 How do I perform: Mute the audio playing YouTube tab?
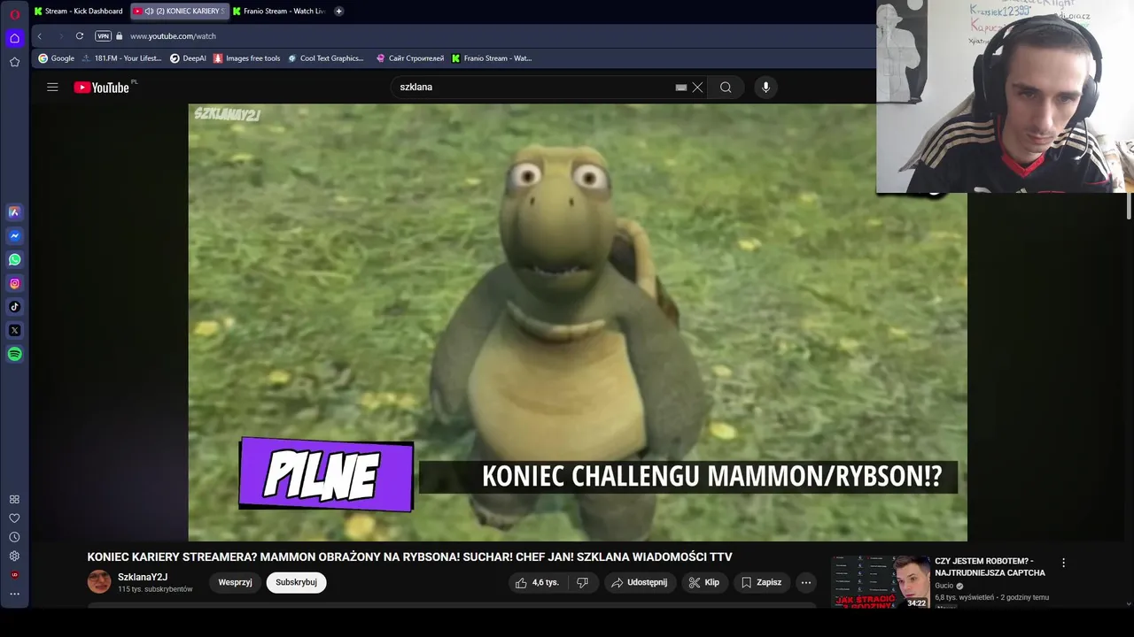click(149, 12)
